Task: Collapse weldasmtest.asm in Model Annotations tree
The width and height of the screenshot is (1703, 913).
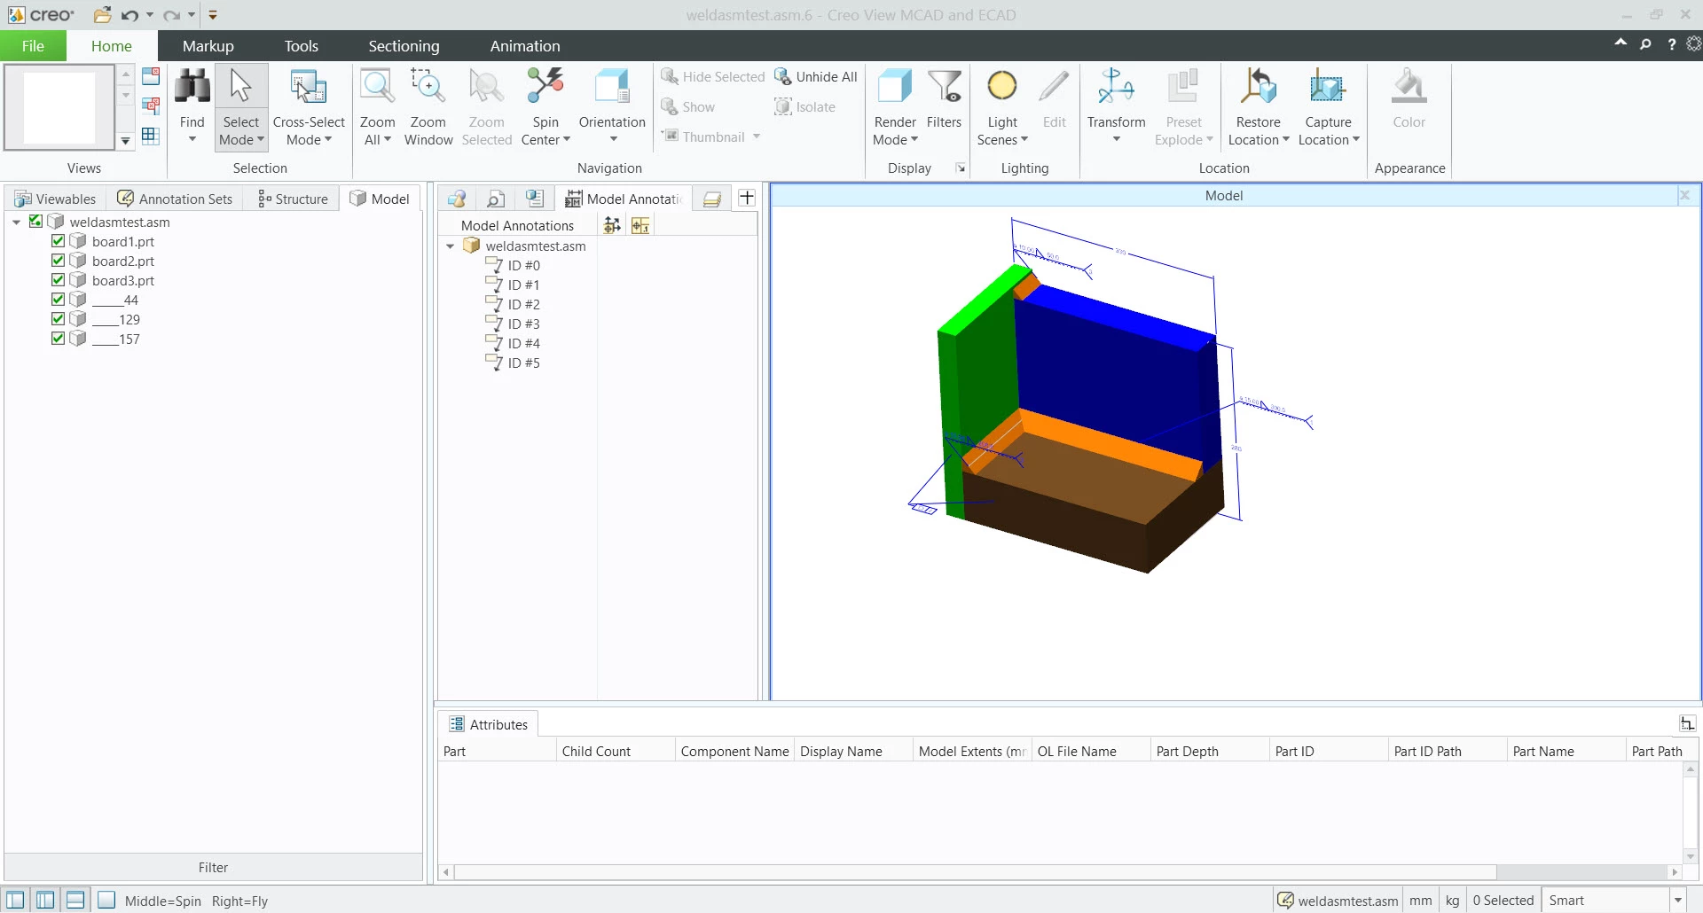Action: pyautogui.click(x=451, y=246)
